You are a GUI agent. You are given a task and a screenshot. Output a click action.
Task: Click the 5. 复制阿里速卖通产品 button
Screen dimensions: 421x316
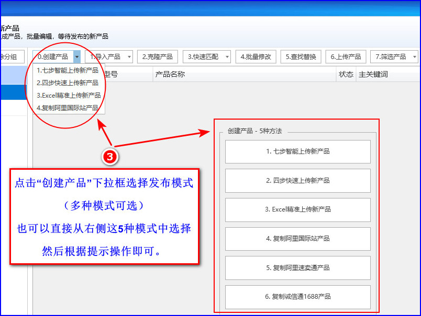coord(298,268)
